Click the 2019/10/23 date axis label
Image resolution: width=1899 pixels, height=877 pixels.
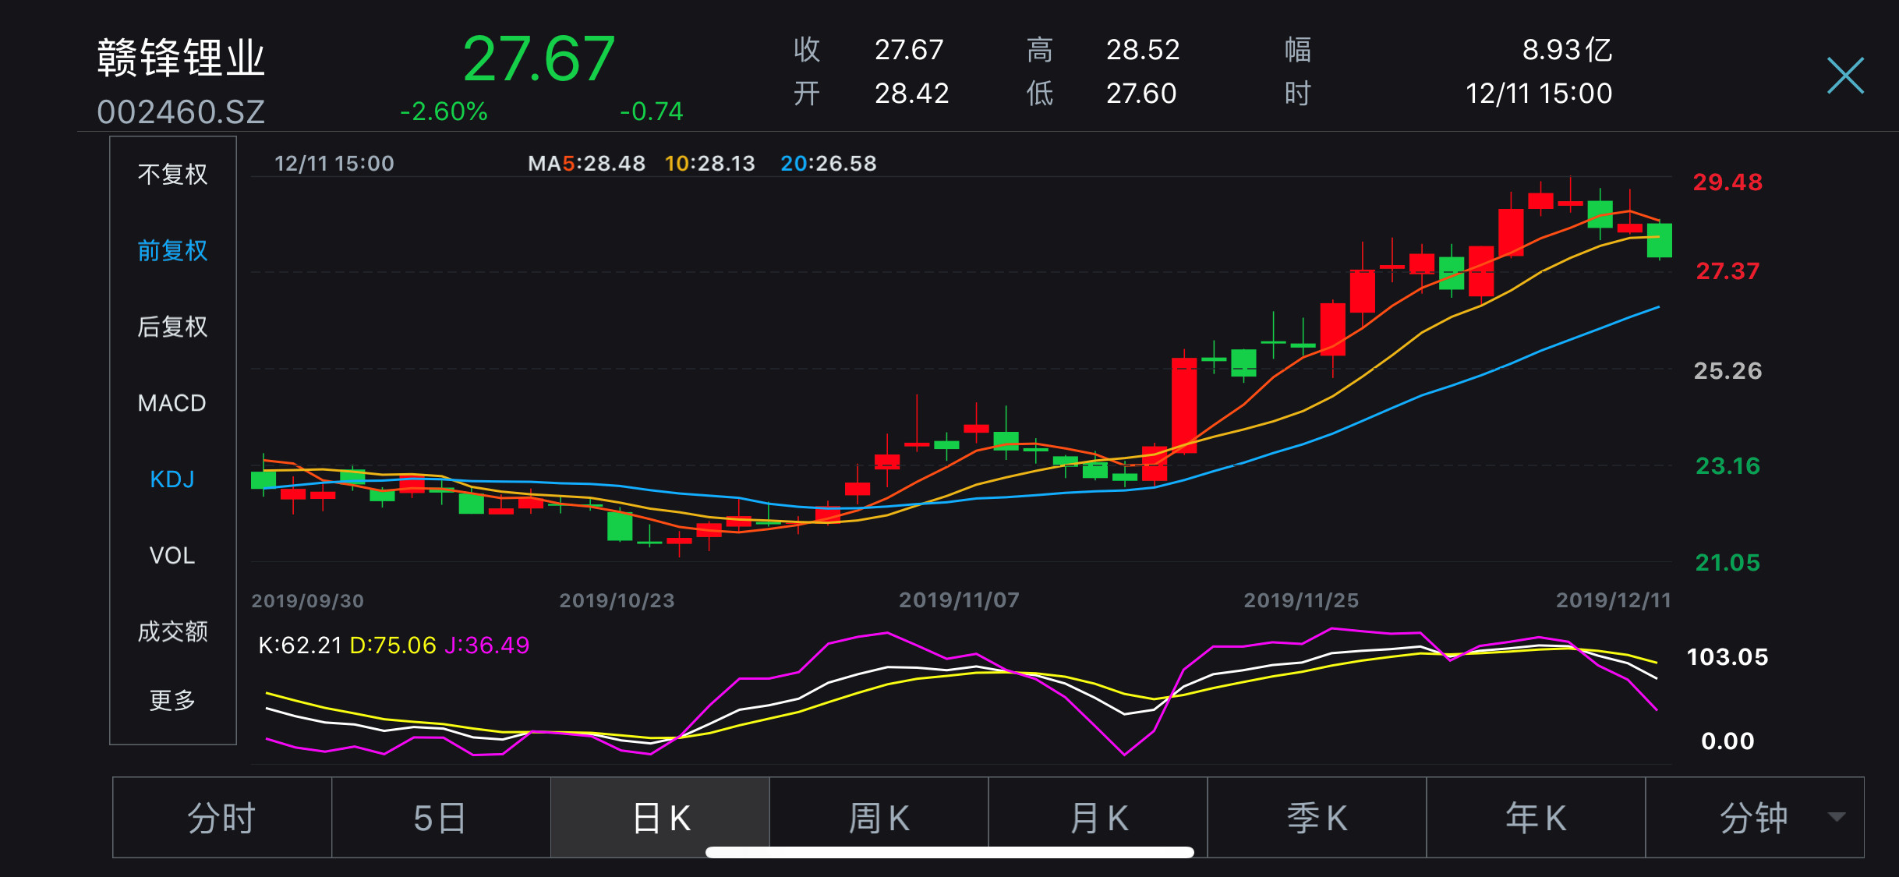click(617, 601)
